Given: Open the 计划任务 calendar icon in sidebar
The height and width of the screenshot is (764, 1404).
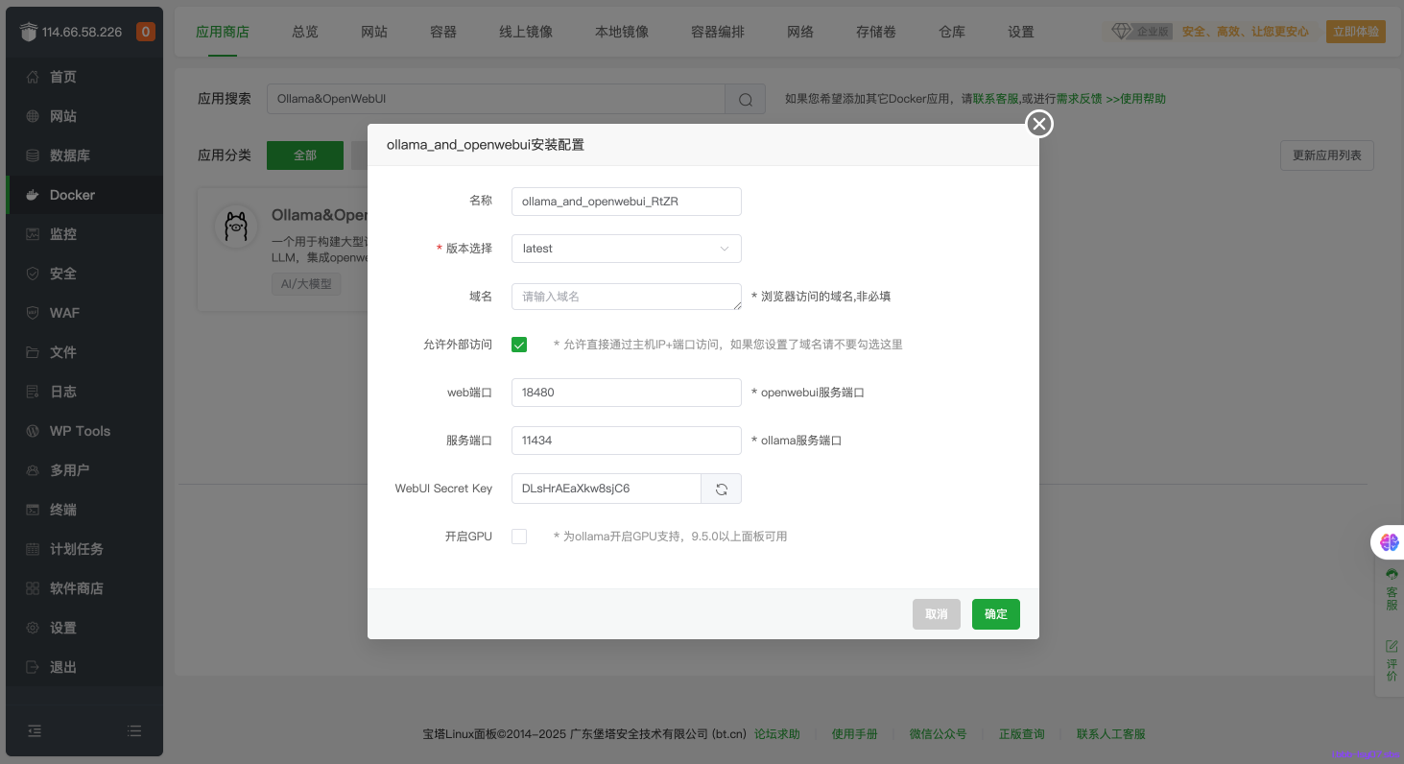Looking at the screenshot, I should tap(33, 549).
